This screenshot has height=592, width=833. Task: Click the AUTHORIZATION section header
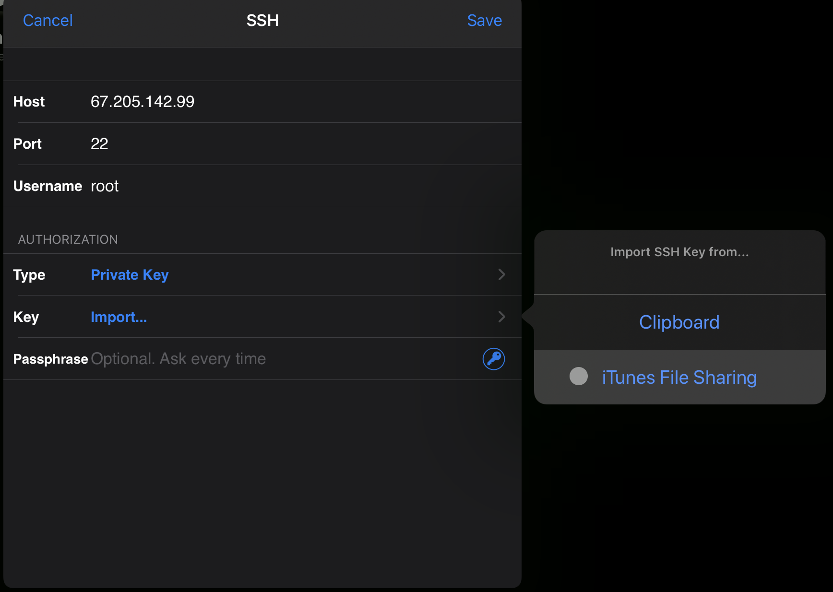click(x=68, y=239)
